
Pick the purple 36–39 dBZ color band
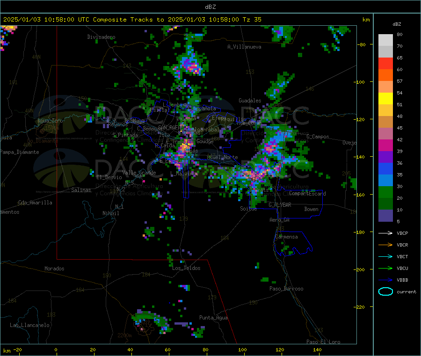tap(385, 157)
